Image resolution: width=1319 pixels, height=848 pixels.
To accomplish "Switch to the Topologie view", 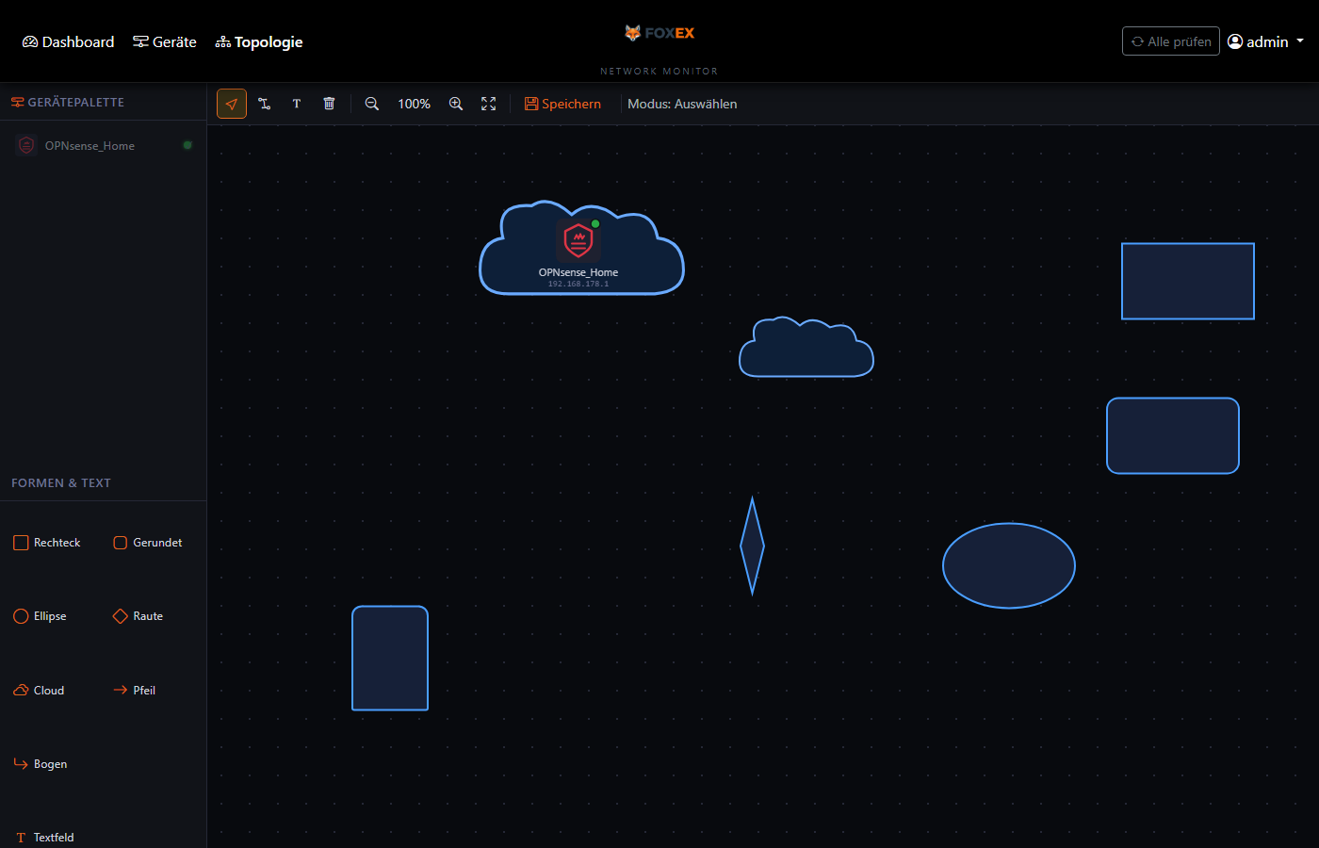I will click(x=259, y=42).
